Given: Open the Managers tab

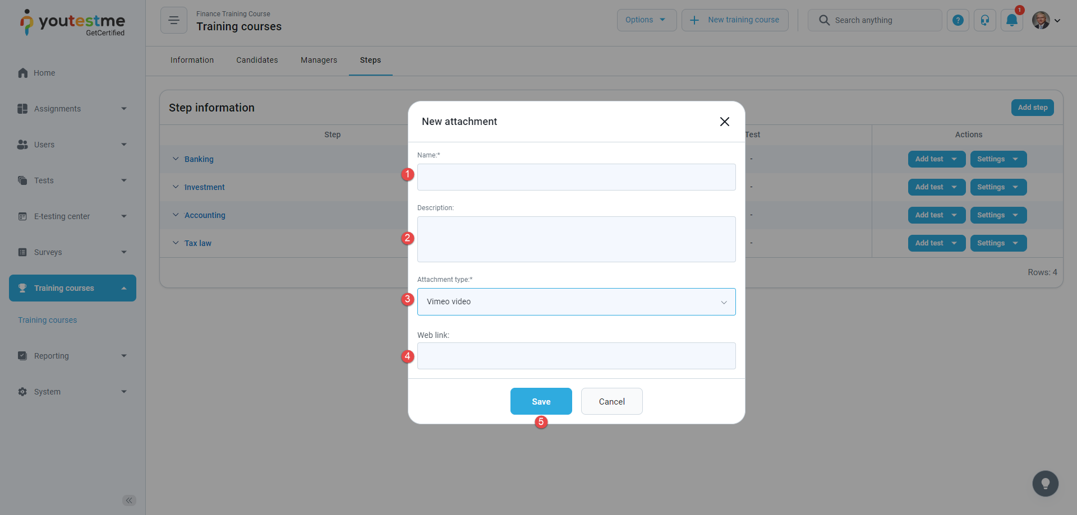Looking at the screenshot, I should (319, 61).
